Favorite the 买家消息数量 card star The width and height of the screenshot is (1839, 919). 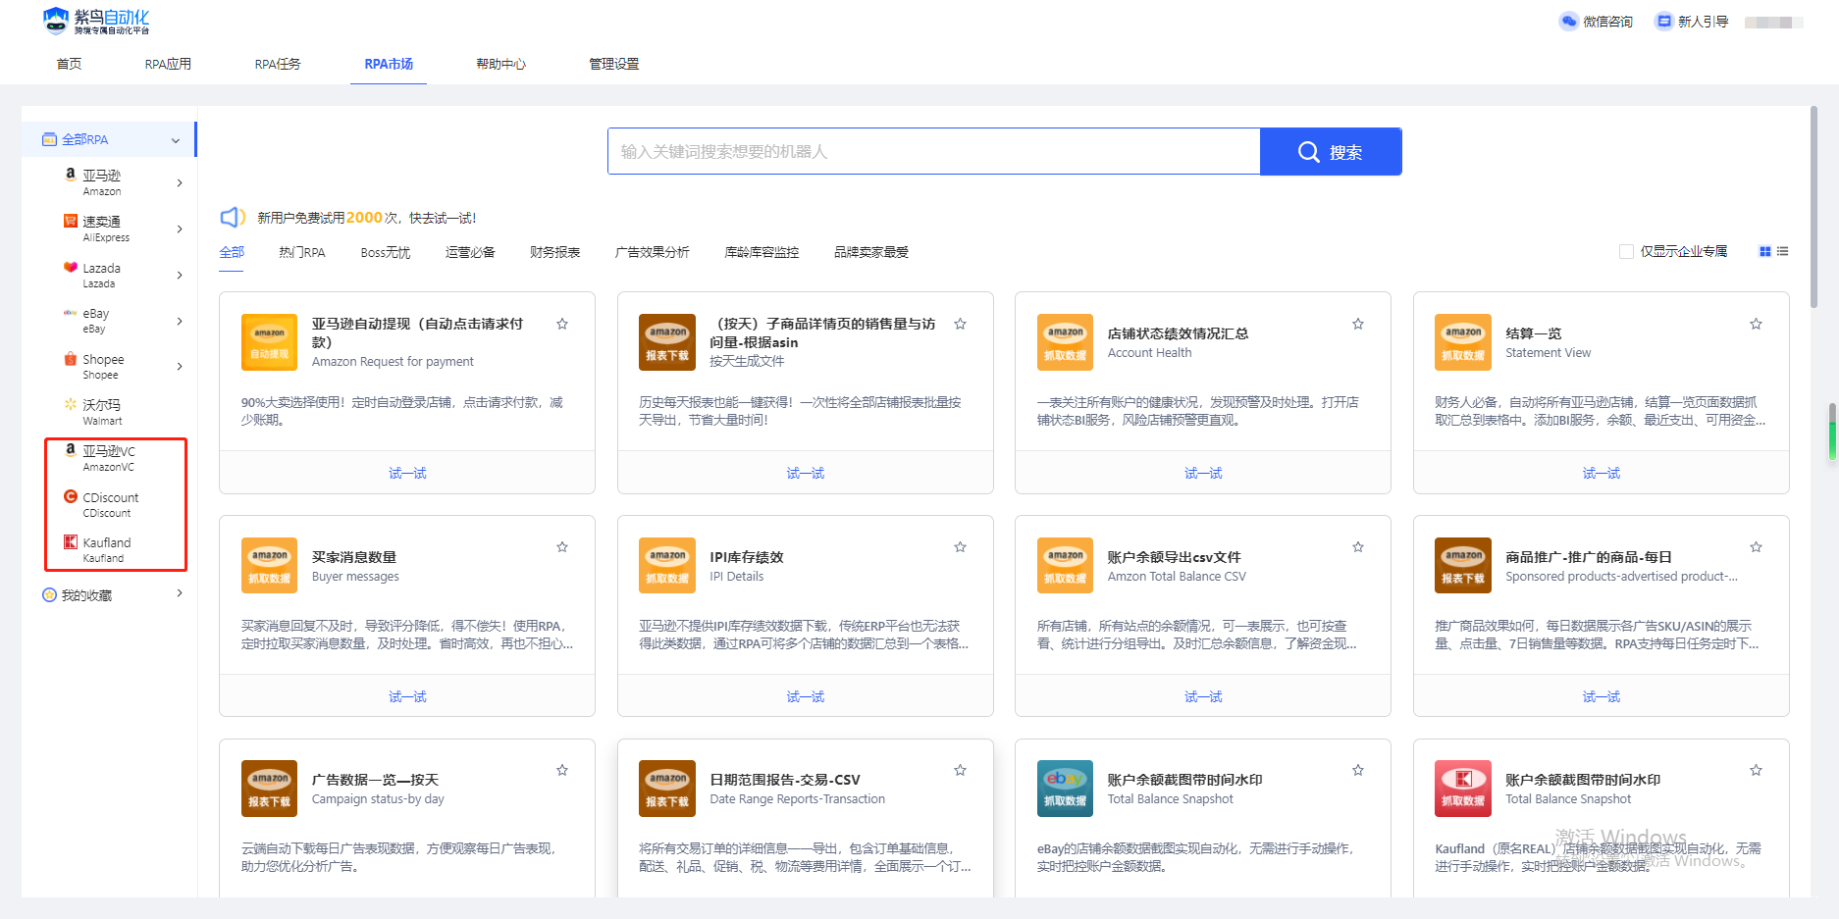pyautogui.click(x=562, y=547)
